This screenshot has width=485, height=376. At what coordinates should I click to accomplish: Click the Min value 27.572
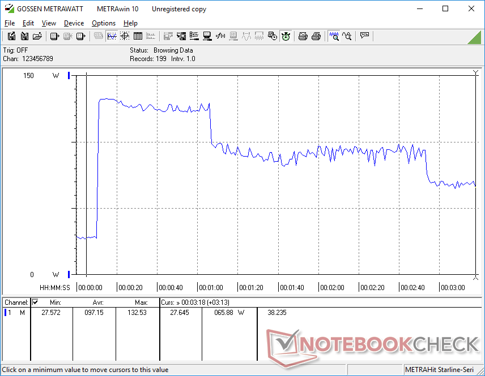coord(51,313)
